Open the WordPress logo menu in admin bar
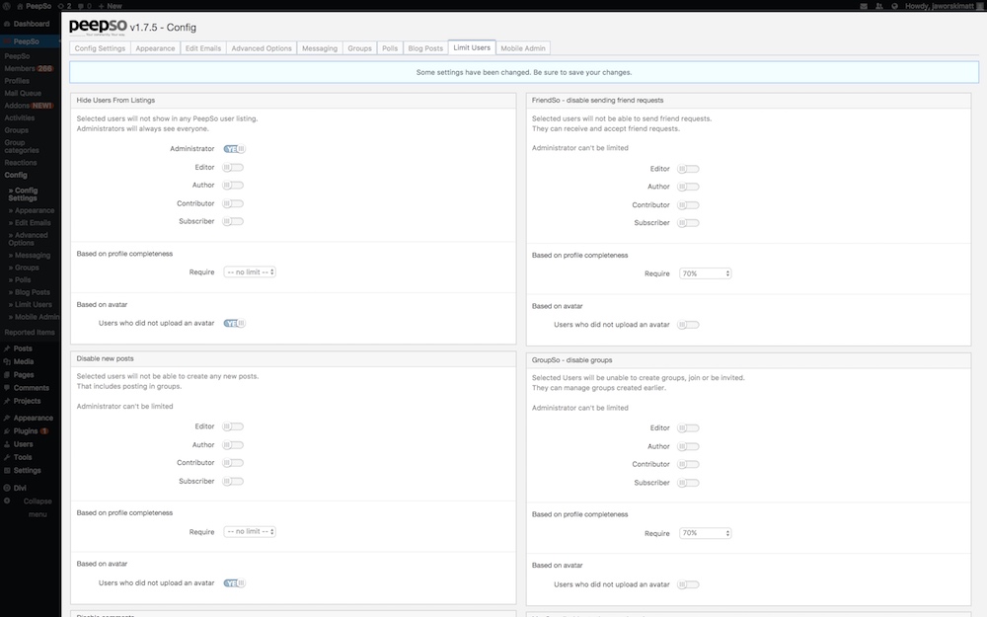Screen dimensions: 987x617 pyautogui.click(x=6, y=6)
